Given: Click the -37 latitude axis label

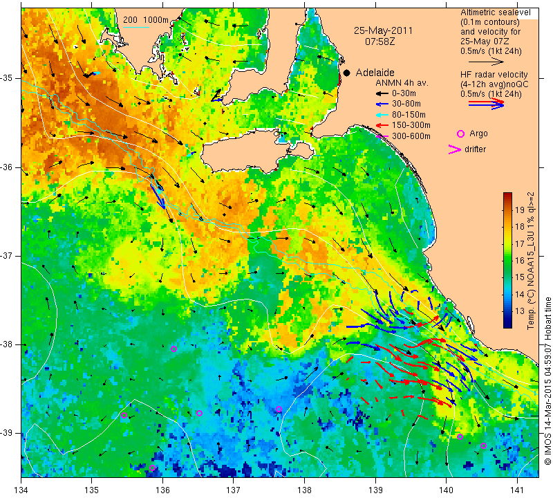Looking at the screenshot, I should pyautogui.click(x=6, y=255).
